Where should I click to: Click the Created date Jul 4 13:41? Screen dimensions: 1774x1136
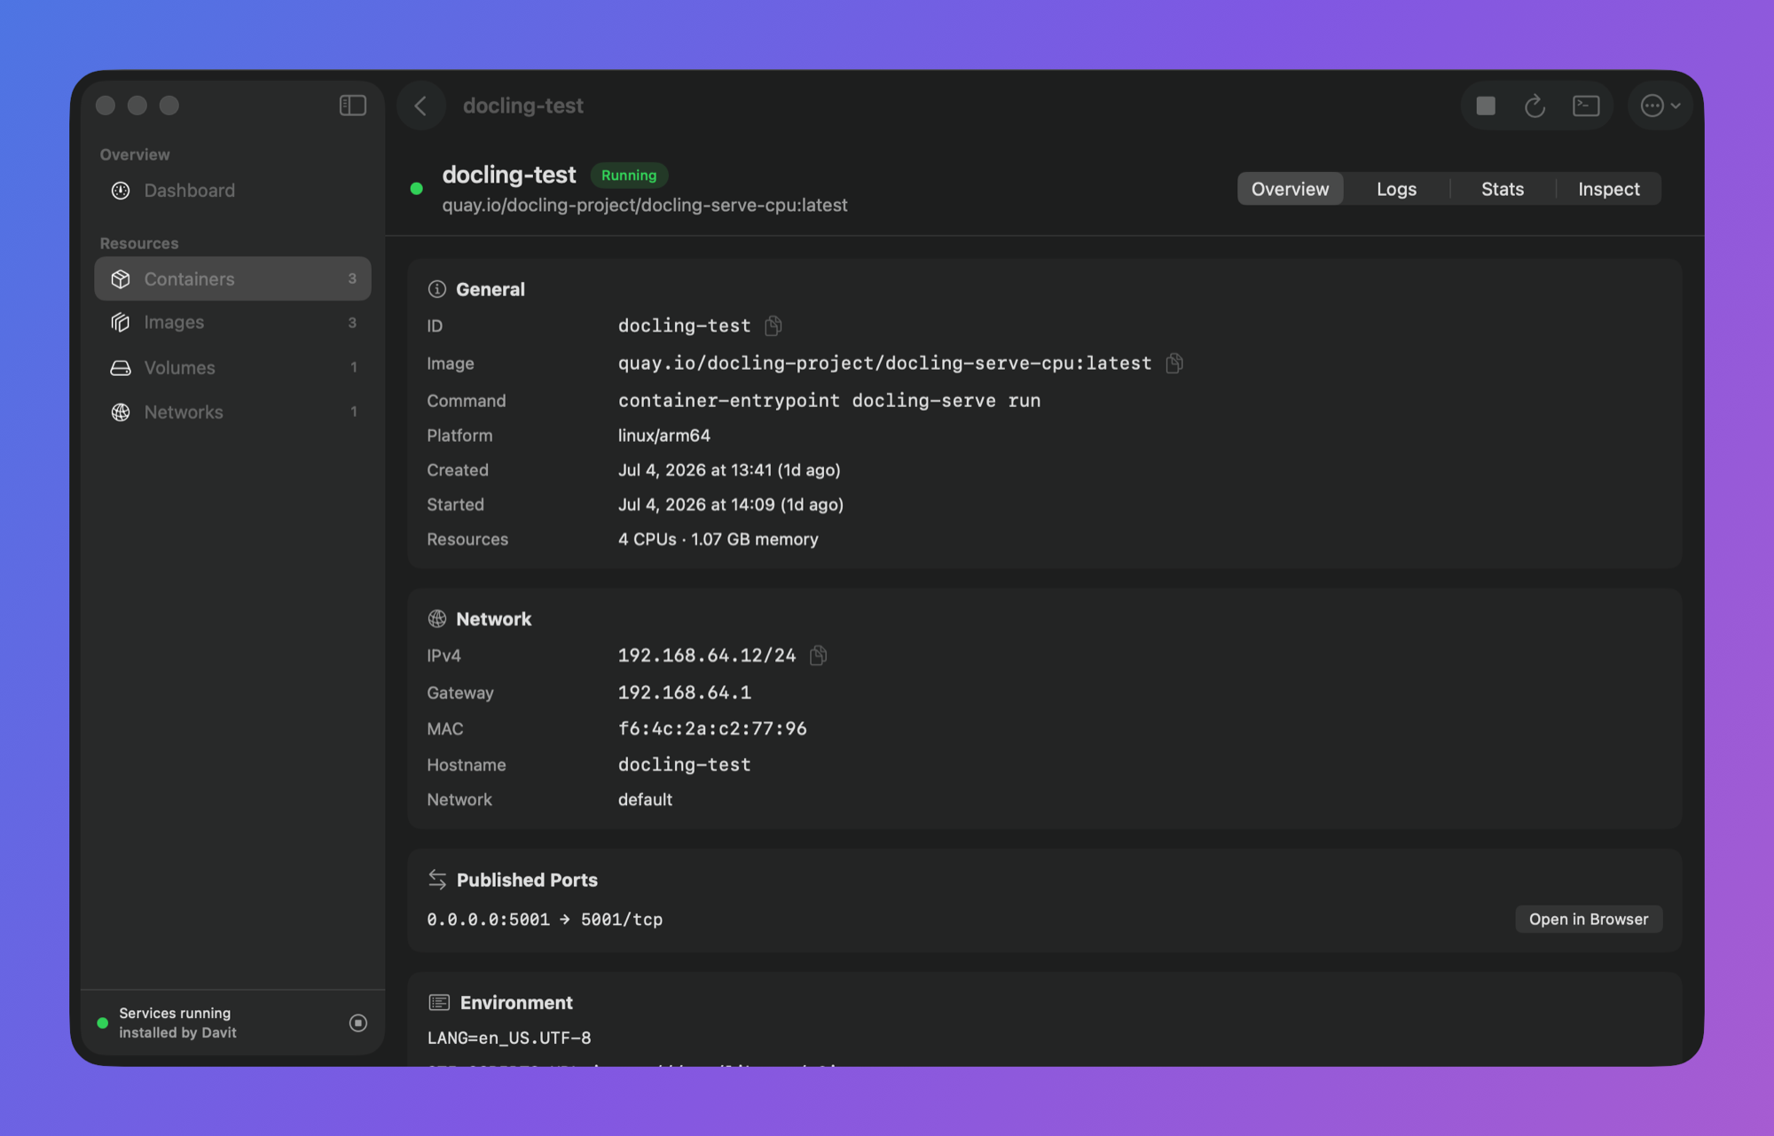(x=729, y=470)
